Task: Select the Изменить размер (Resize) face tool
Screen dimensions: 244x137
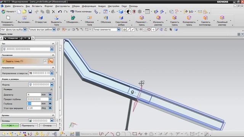Action: coord(158,20)
